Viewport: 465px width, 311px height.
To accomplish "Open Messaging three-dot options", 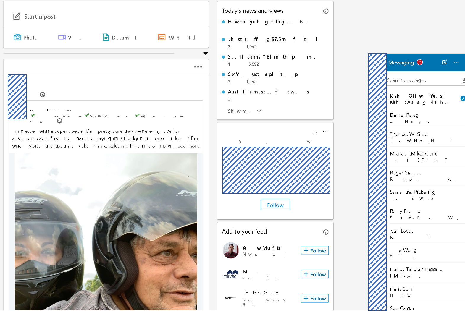I will (x=456, y=62).
